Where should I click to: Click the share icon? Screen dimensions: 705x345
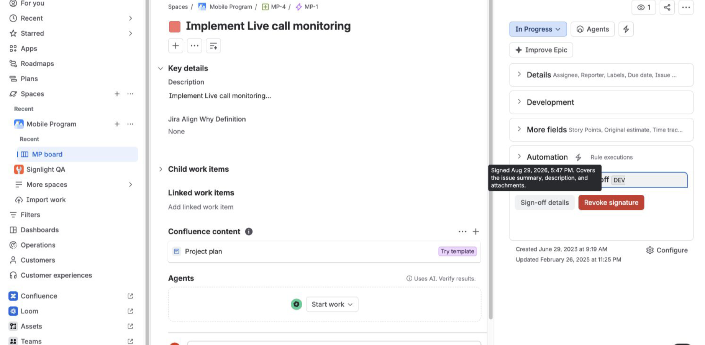click(667, 7)
